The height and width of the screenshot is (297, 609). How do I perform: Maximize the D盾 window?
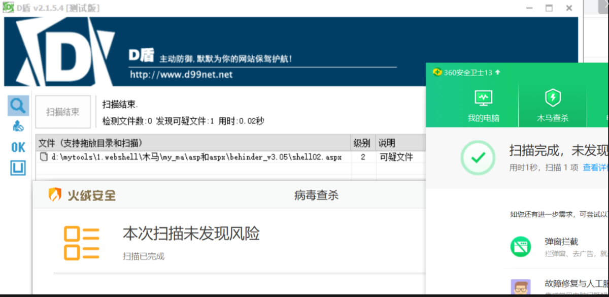point(549,8)
